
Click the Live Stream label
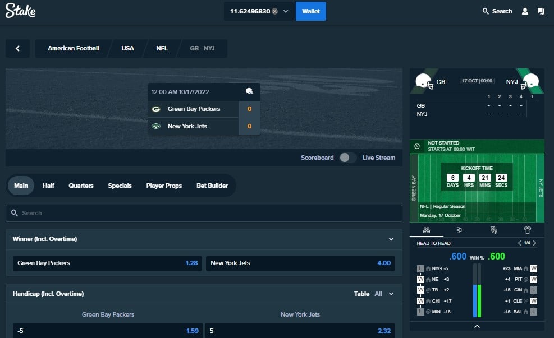tap(379, 158)
